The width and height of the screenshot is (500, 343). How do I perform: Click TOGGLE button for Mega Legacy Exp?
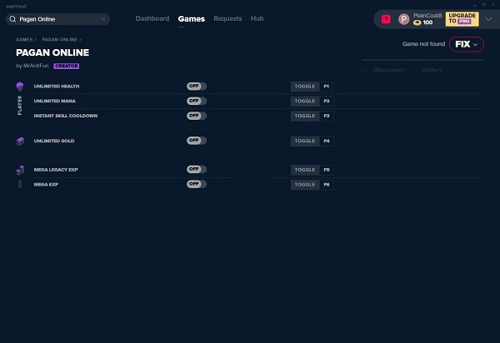pos(305,170)
